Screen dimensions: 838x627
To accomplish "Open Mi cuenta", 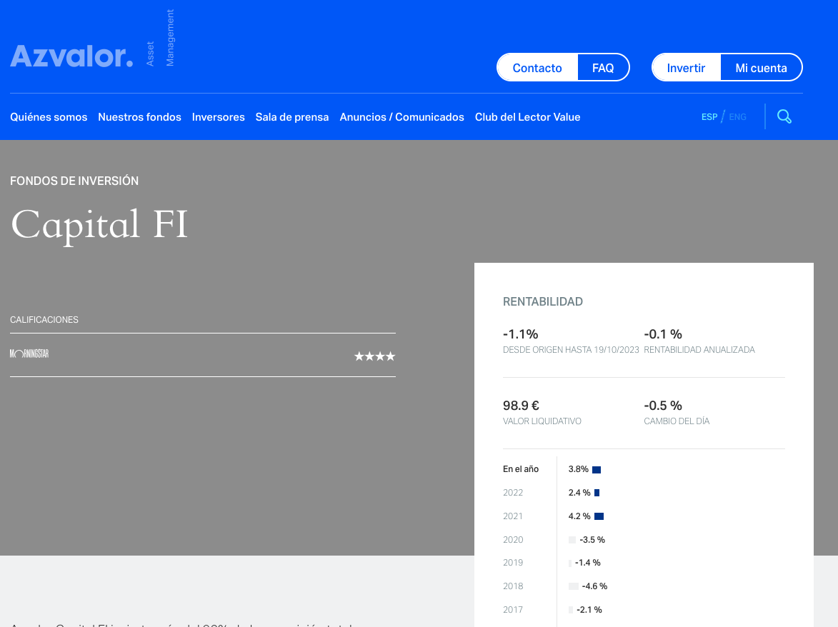I will 761,68.
